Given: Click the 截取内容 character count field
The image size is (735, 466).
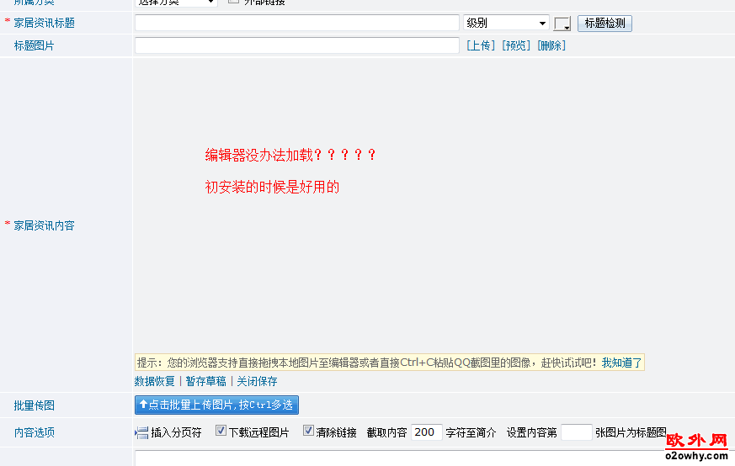Looking at the screenshot, I should click(x=427, y=432).
